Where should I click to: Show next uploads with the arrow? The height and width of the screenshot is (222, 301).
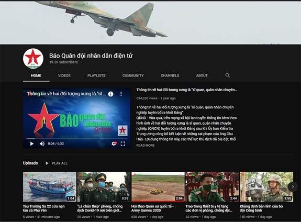(293, 186)
